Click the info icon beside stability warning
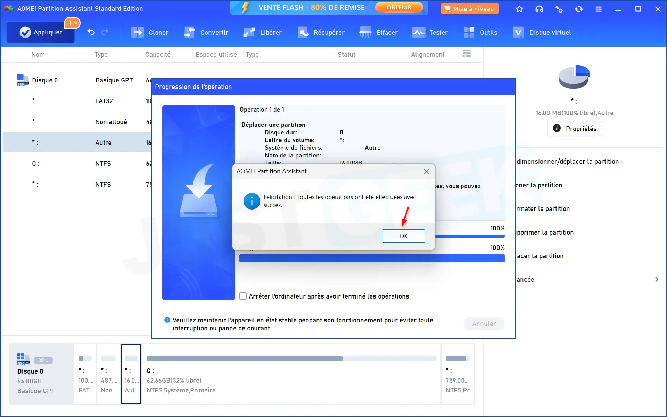667x417 pixels. (x=167, y=320)
